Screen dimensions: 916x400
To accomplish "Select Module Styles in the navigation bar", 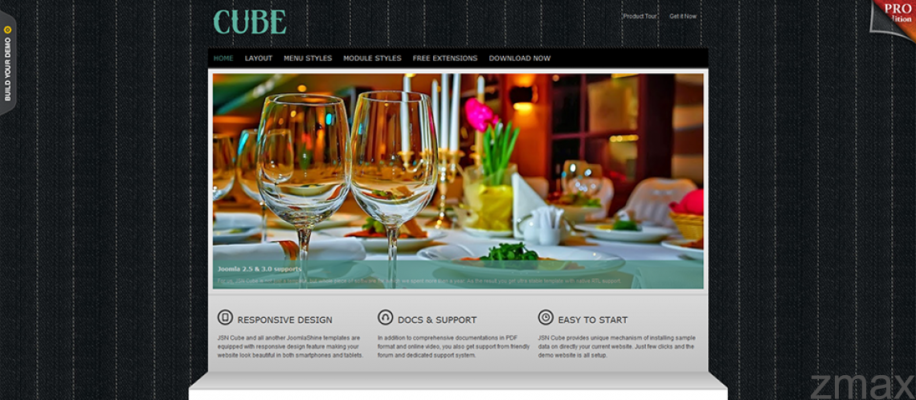I will [372, 59].
